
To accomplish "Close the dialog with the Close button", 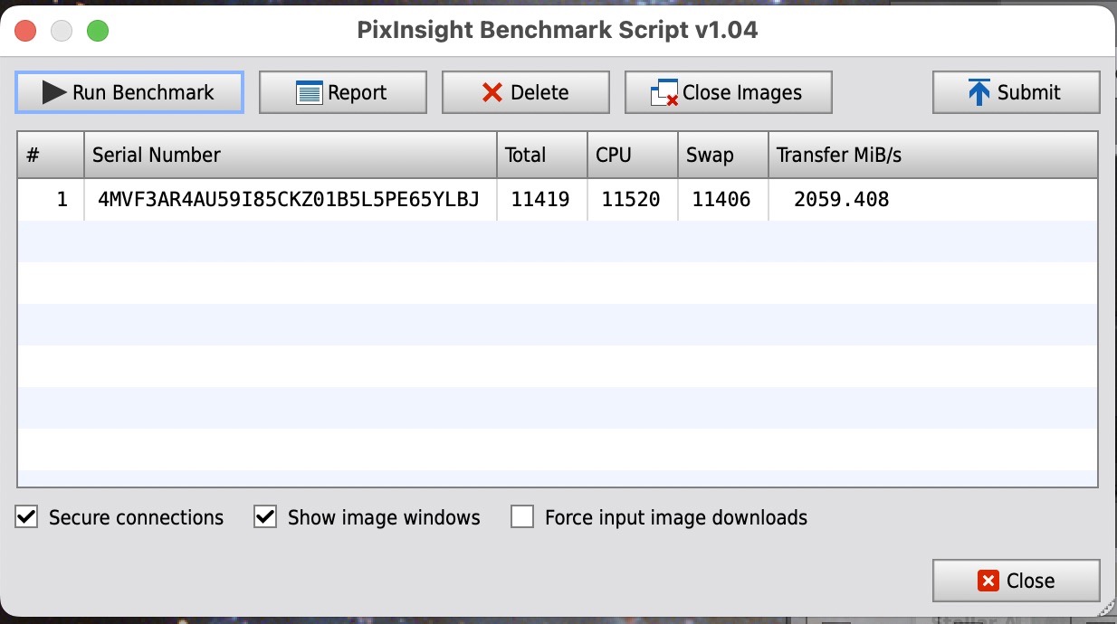I will click(x=1016, y=581).
